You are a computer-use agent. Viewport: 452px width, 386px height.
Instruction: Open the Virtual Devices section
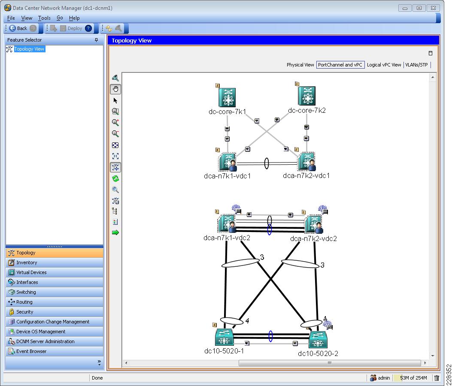click(54, 272)
